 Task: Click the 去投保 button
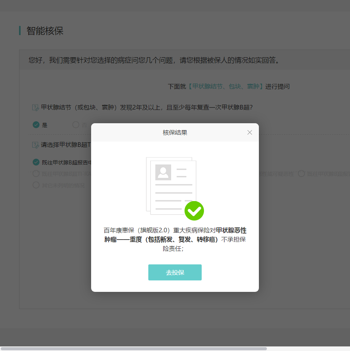(175, 272)
